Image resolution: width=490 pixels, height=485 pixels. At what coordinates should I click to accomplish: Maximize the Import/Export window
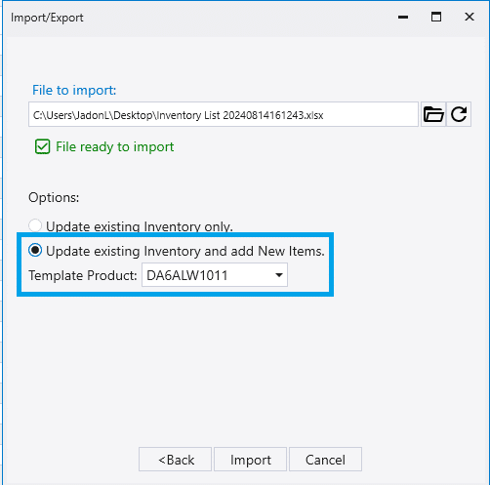[x=436, y=17]
